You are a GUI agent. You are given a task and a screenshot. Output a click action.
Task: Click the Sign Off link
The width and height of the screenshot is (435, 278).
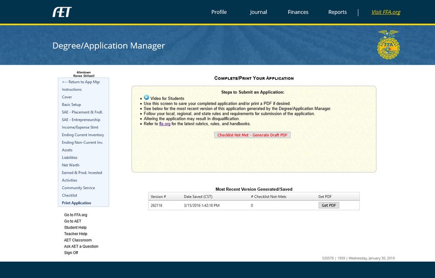tap(71, 252)
